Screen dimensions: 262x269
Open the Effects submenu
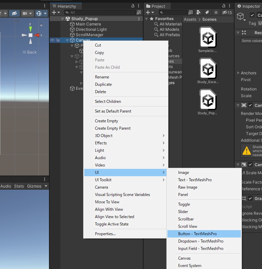point(125,143)
